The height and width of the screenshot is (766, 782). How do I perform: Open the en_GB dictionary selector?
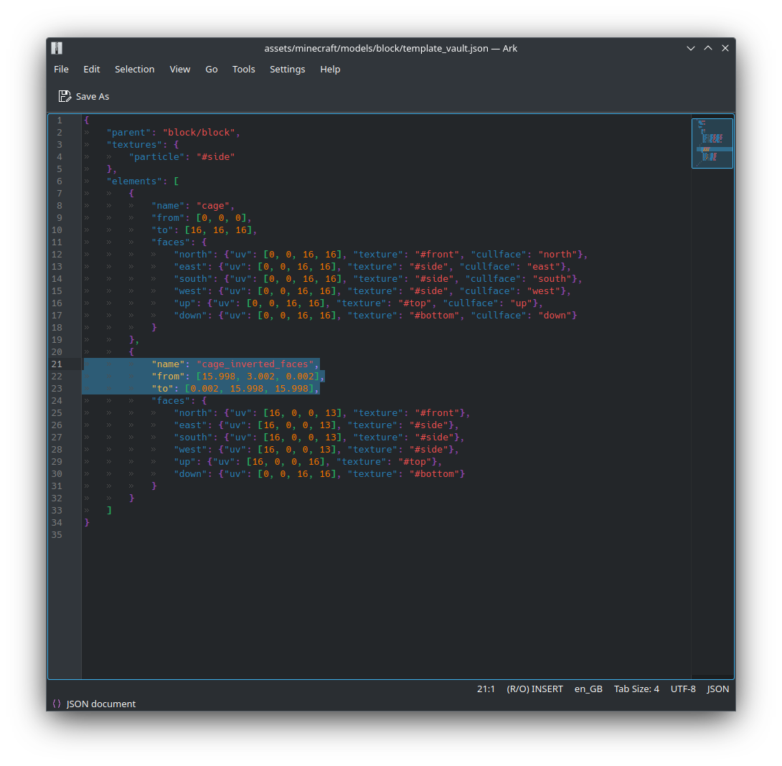pyautogui.click(x=588, y=689)
